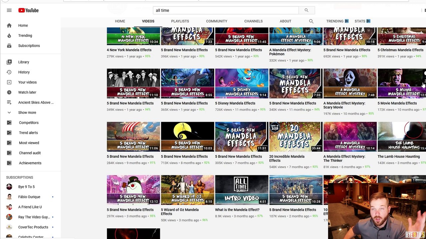This screenshot has height=239, width=426.
Task: Open the TRENDING tab
Action: (x=335, y=21)
